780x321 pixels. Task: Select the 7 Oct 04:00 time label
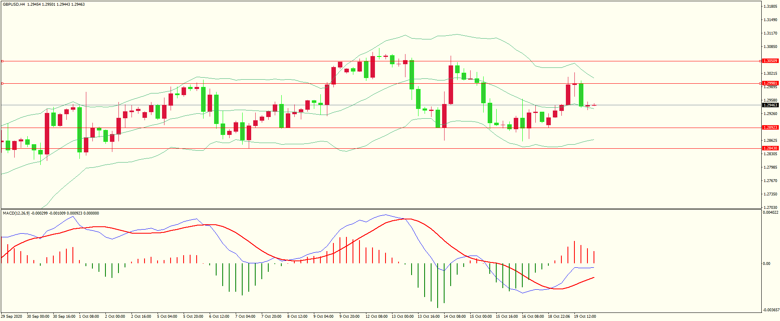click(x=245, y=317)
